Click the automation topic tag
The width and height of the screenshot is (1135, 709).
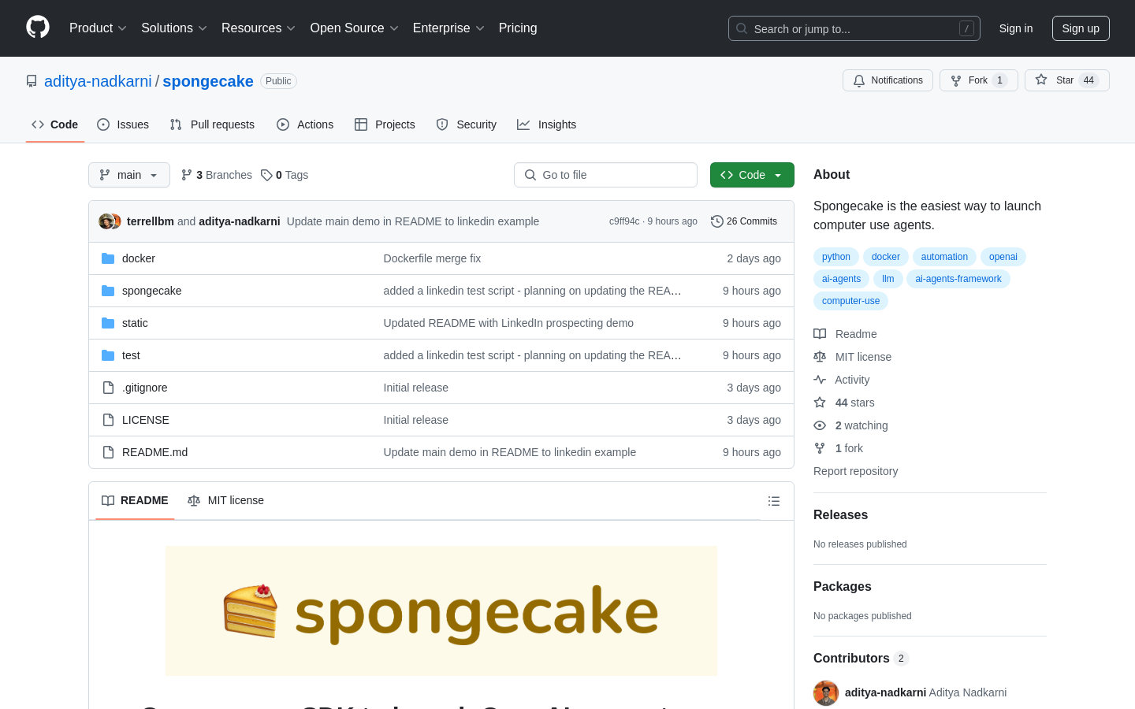[x=944, y=257]
